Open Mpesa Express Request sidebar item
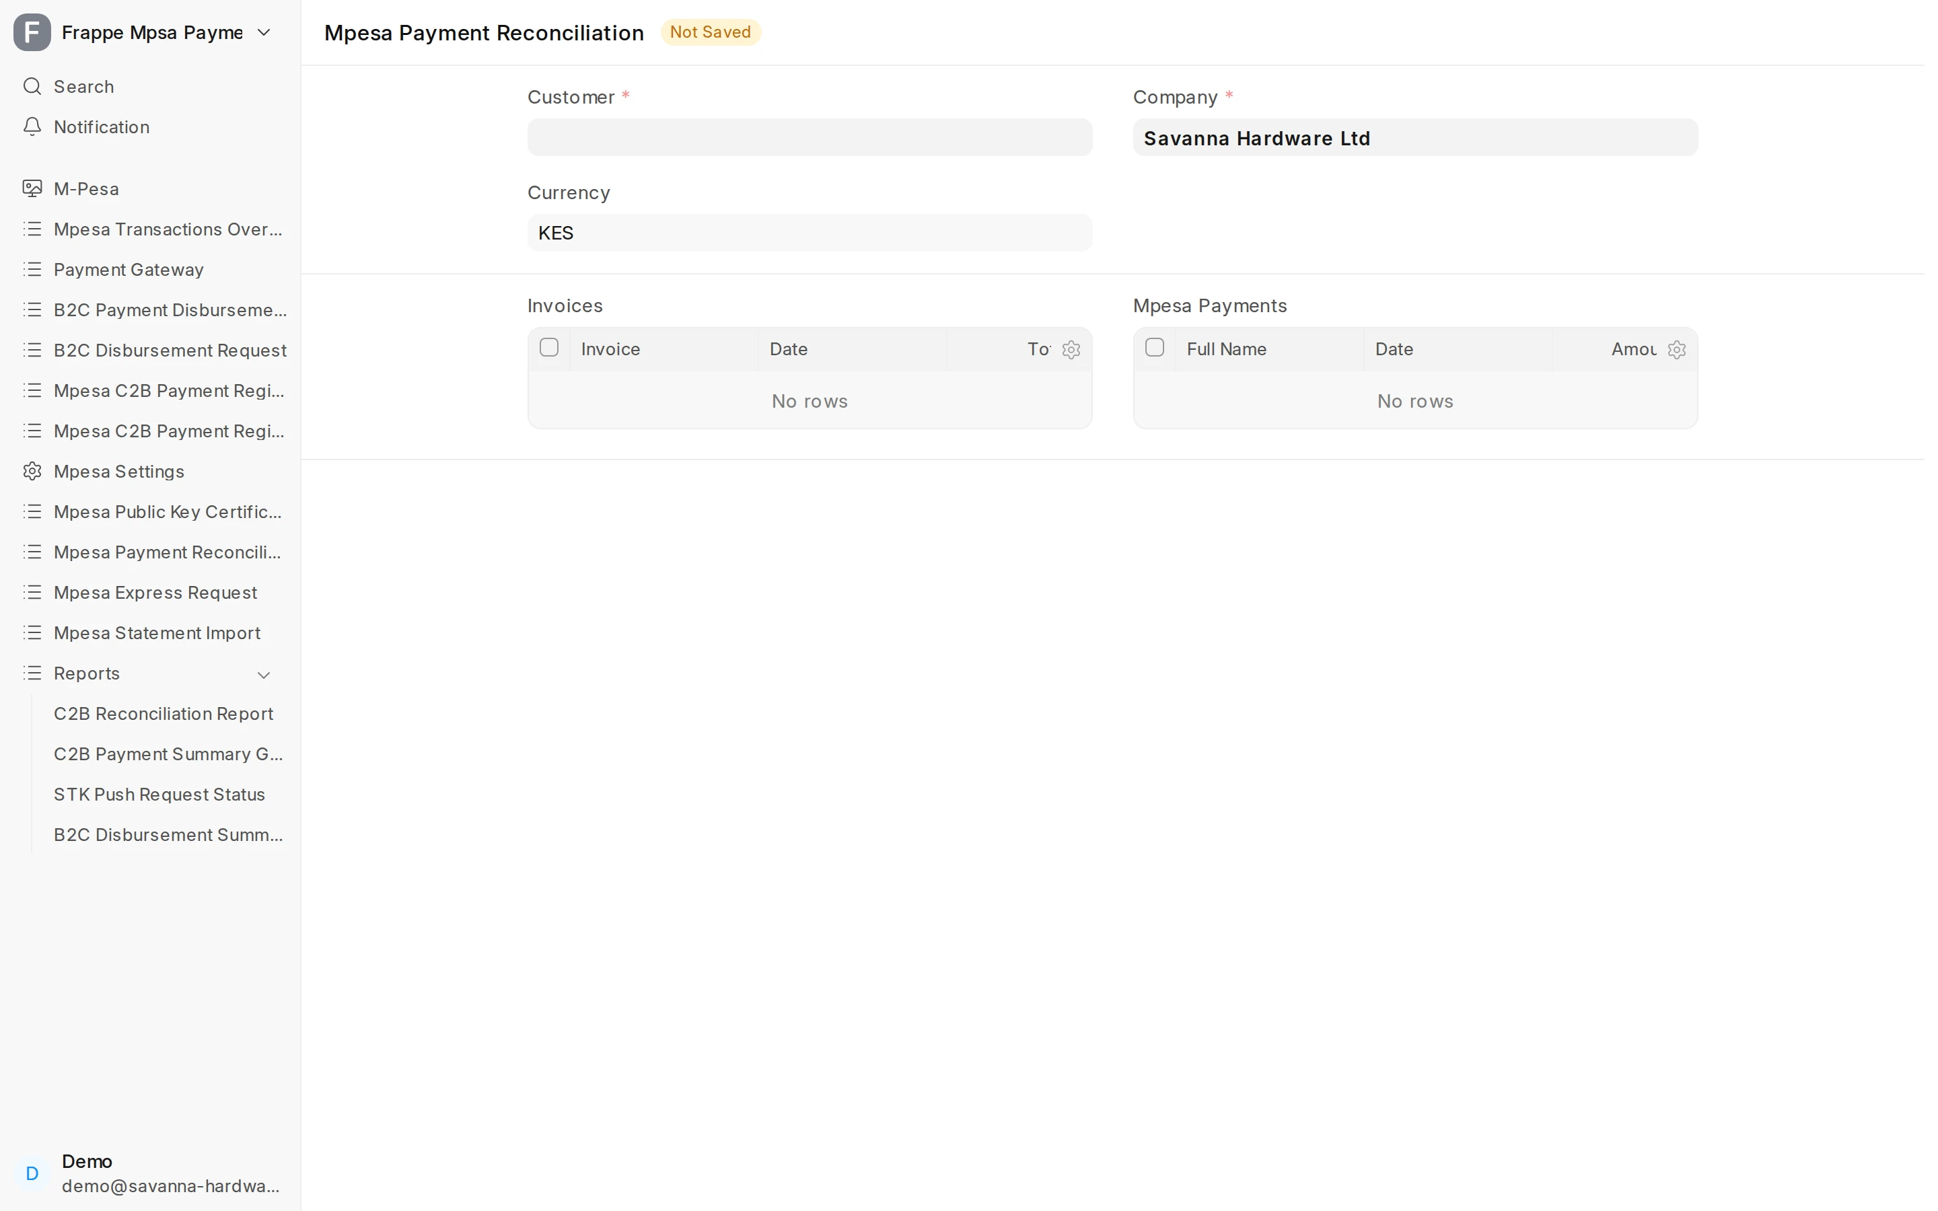1938x1211 pixels. (150, 592)
